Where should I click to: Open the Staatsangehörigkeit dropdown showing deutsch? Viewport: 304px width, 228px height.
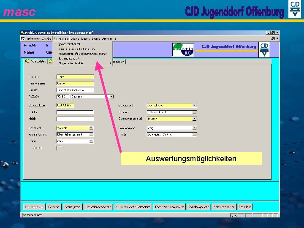194,119
